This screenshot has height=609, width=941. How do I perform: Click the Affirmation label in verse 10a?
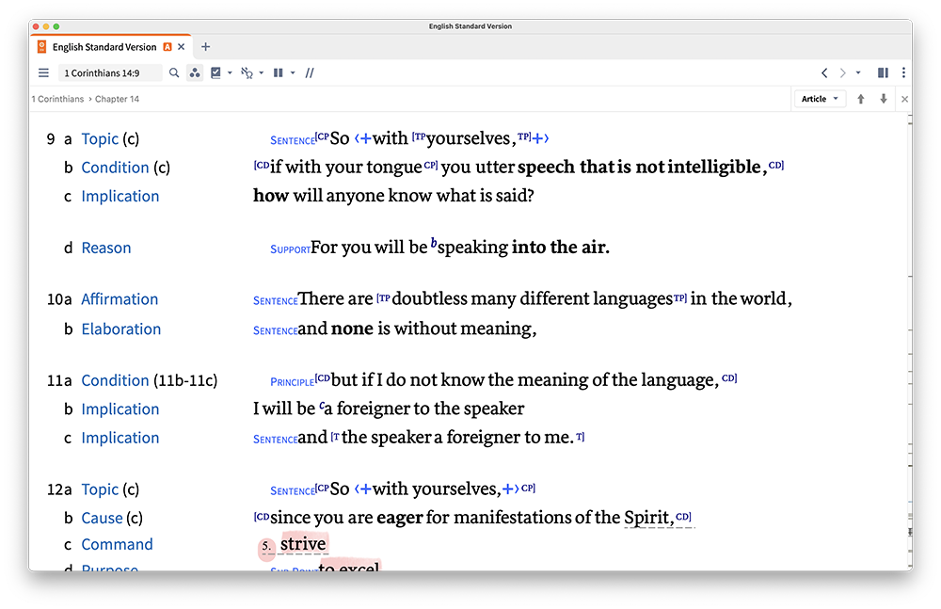point(120,299)
